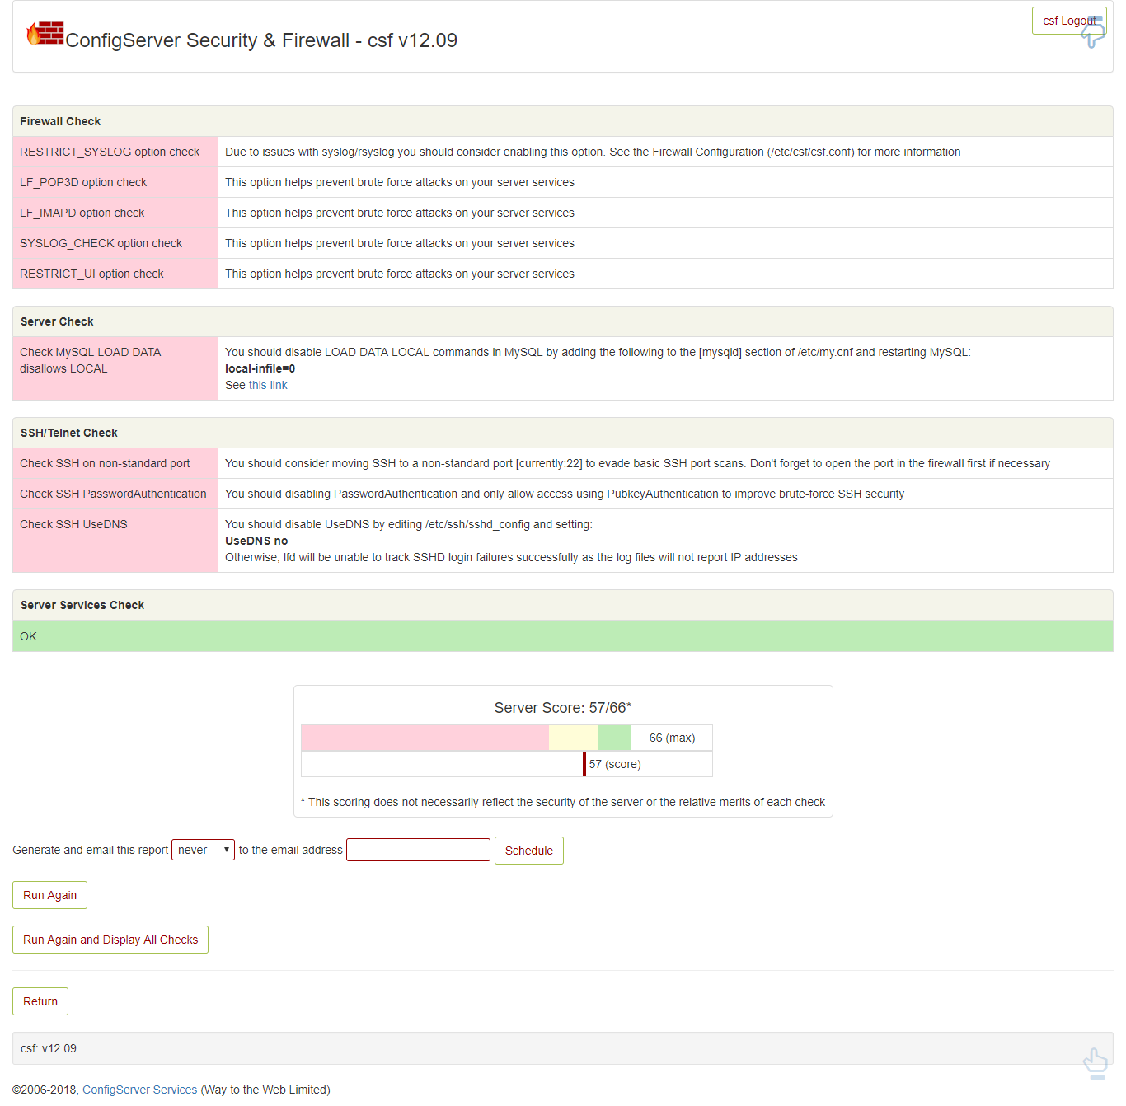
Task: Open the 'this link' MySQL reference link
Action: 268,385
